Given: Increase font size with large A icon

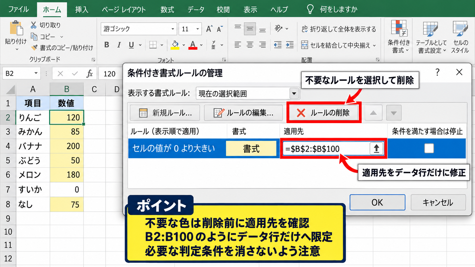Looking at the screenshot, I should pos(209,29).
